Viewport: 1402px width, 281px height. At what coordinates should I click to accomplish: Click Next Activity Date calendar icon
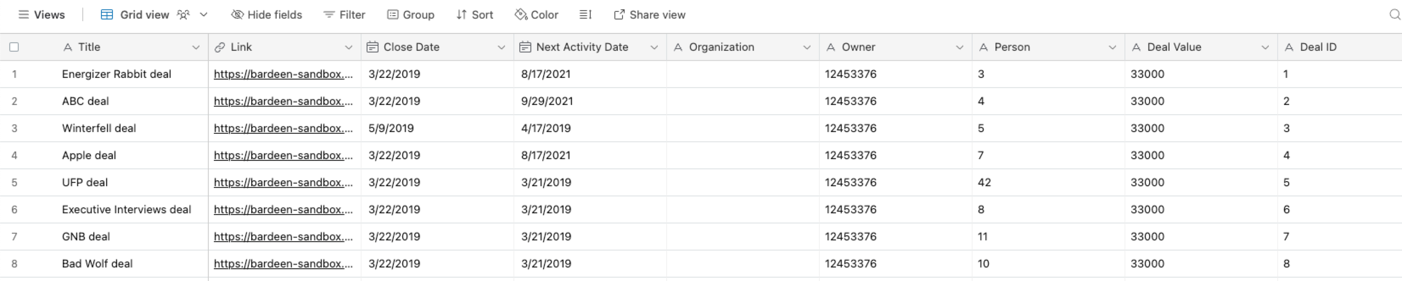[x=525, y=47]
